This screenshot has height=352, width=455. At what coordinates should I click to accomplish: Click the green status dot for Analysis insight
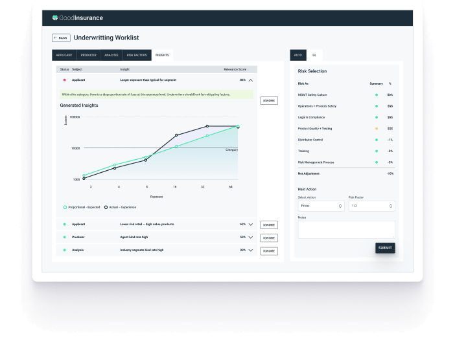click(65, 250)
